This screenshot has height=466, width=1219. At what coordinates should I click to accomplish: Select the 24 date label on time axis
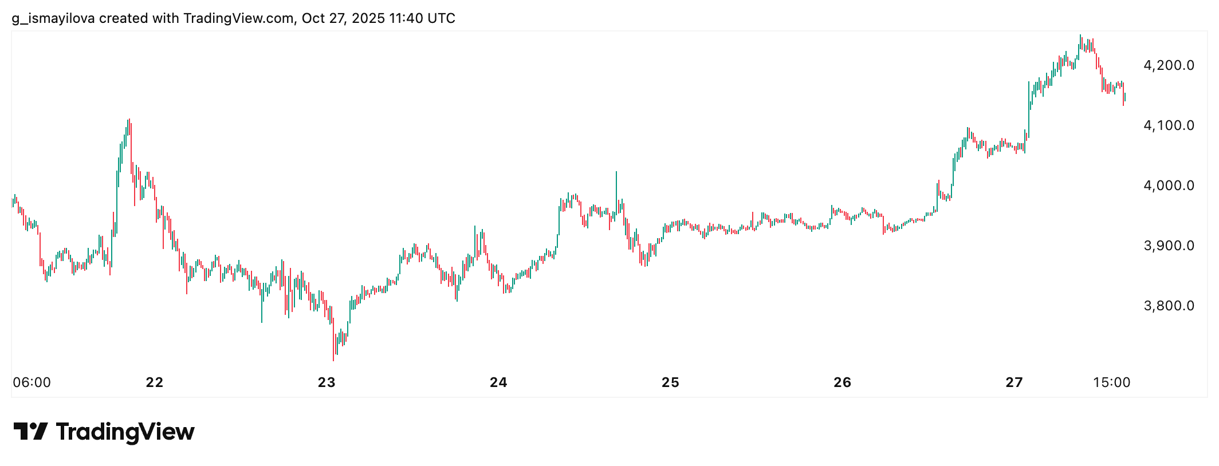point(498,382)
